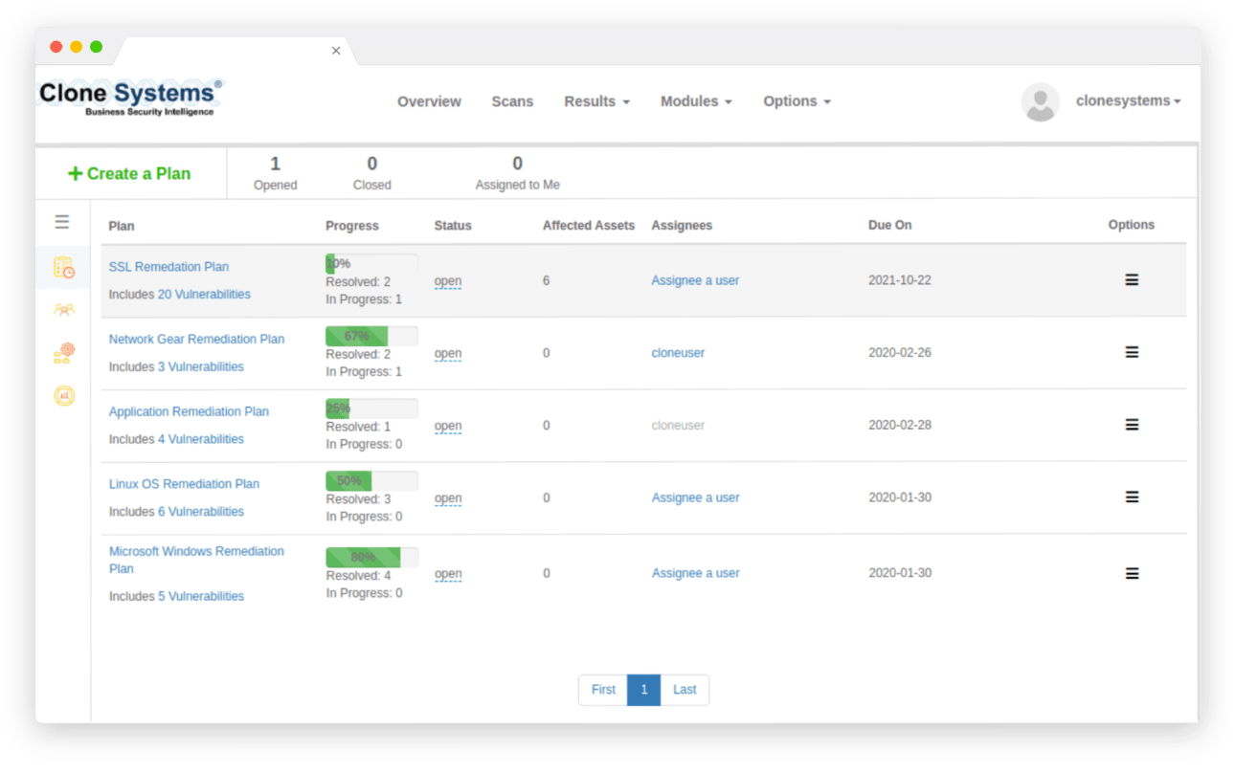Viewport: 1235px width, 773px height.
Task: Click the 50% progress bar
Action: coord(371,481)
